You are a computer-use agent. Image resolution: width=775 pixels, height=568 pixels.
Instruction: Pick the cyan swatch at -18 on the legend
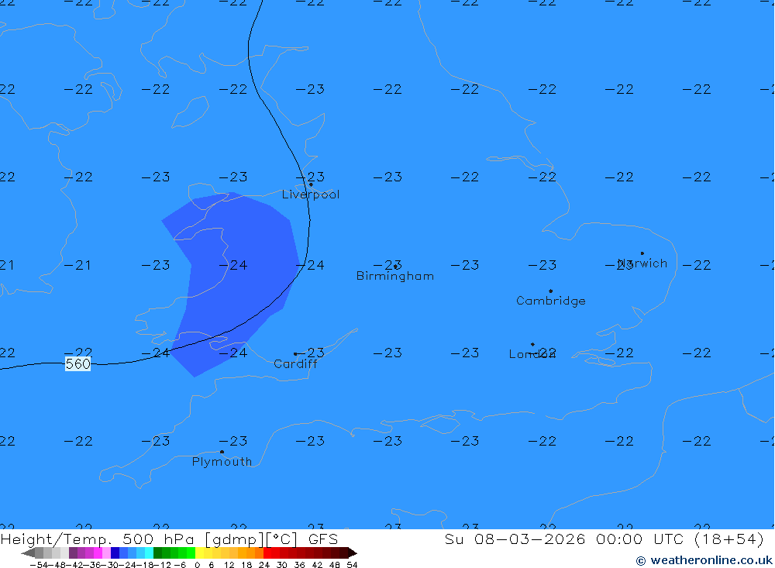click(x=149, y=553)
